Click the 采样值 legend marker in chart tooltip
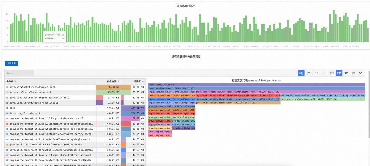370x166 pixels. pyautogui.click(x=46, y=38)
